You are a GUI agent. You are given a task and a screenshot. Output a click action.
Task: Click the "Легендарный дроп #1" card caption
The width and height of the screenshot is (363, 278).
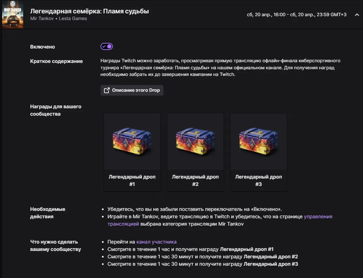(132, 180)
